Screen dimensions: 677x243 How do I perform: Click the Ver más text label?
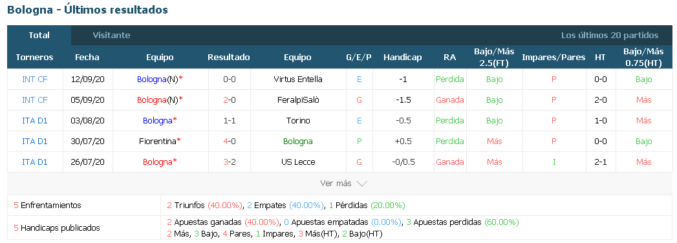(336, 184)
